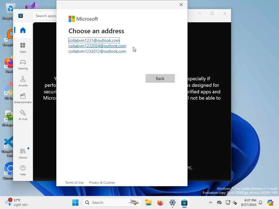Open Terms of Use link

[x=74, y=183]
